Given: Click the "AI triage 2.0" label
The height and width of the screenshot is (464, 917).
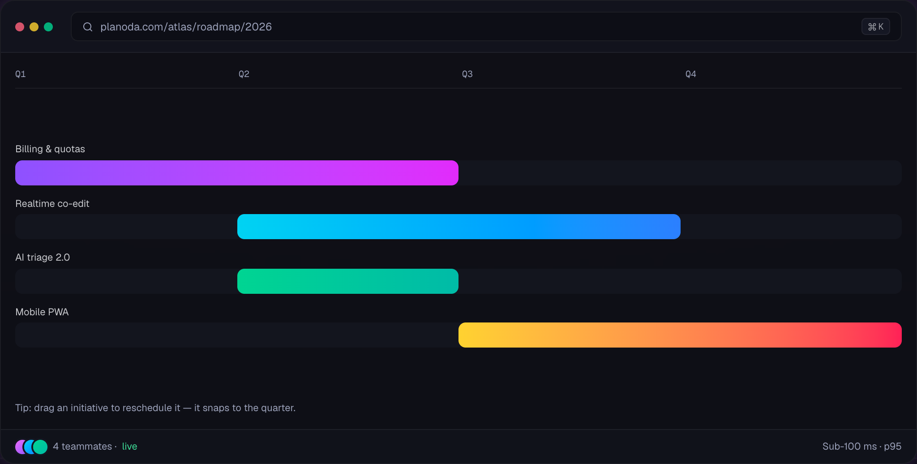Looking at the screenshot, I should 43,258.
